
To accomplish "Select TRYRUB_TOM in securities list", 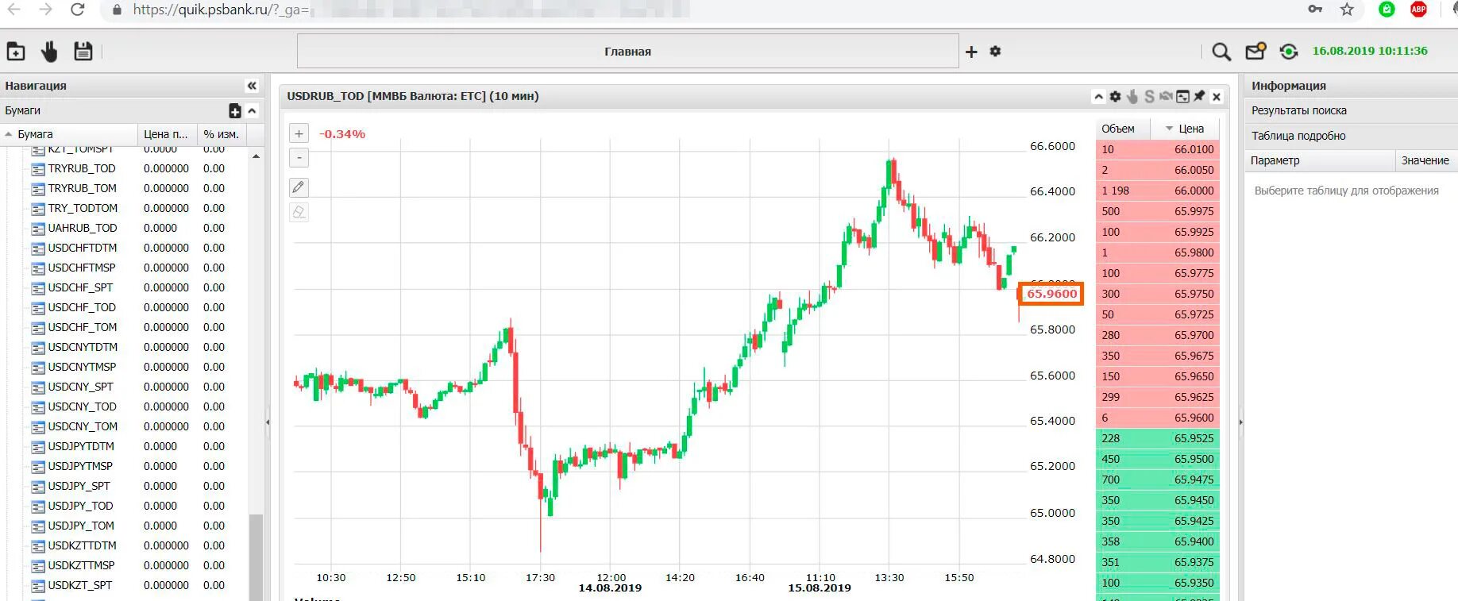I will point(82,188).
